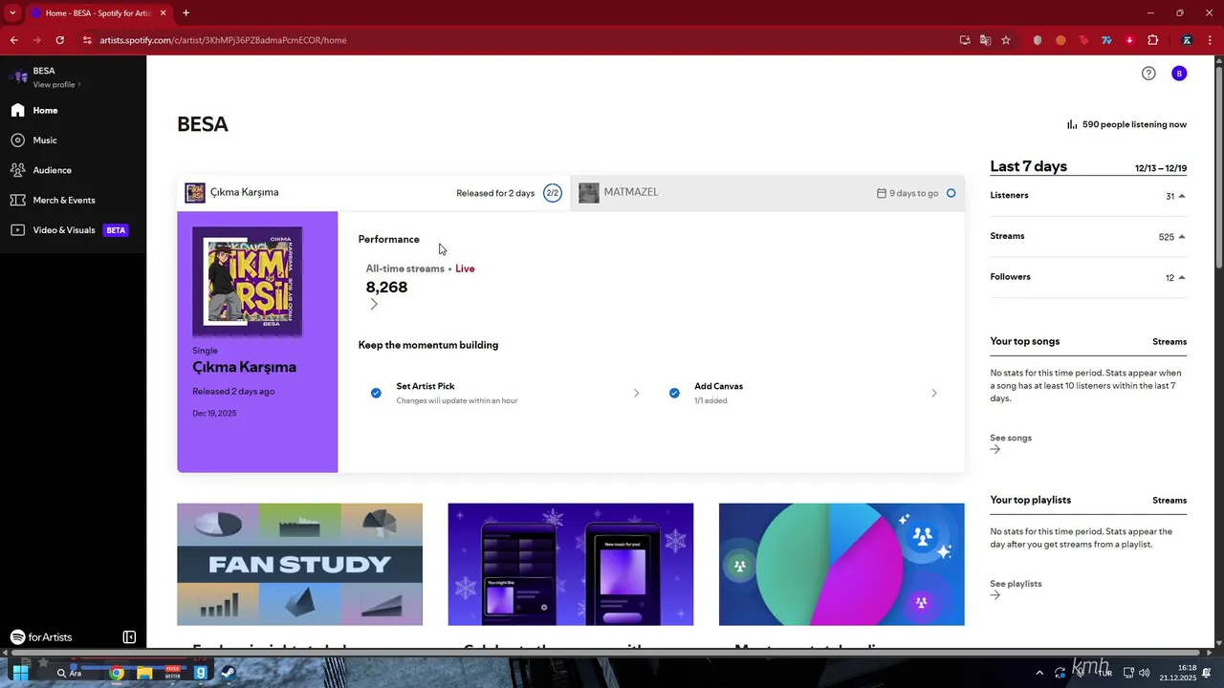The width and height of the screenshot is (1224, 688).
Task: Open Add Canvas chevron
Action: (x=934, y=393)
